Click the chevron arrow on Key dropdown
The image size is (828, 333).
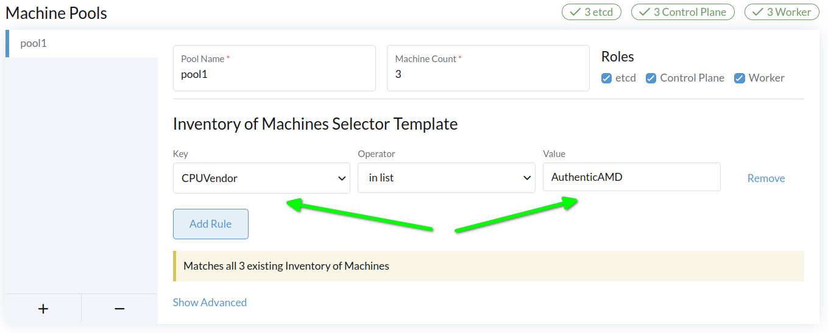341,178
